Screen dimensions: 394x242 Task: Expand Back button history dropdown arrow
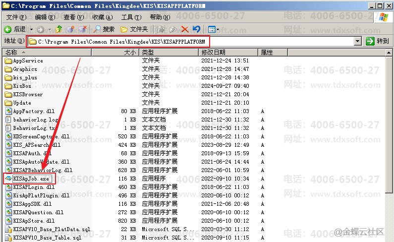pos(31,29)
